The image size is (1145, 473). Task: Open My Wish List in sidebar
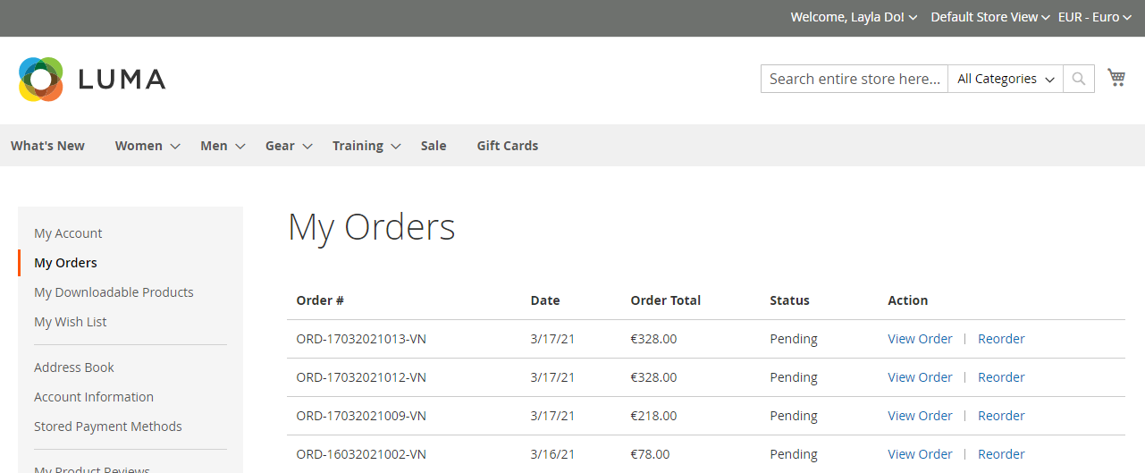click(x=71, y=322)
